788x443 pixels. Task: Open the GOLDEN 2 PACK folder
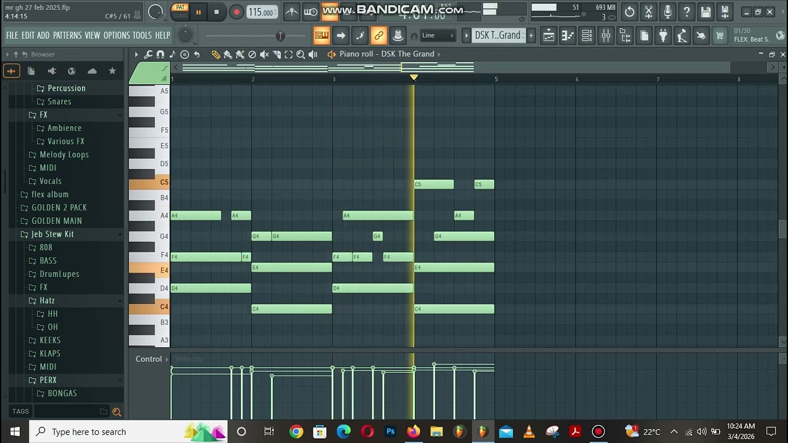click(x=59, y=208)
